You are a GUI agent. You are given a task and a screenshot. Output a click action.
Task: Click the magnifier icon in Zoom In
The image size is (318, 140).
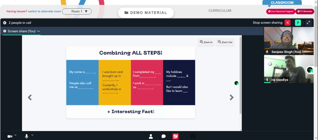pyautogui.click(x=201, y=42)
